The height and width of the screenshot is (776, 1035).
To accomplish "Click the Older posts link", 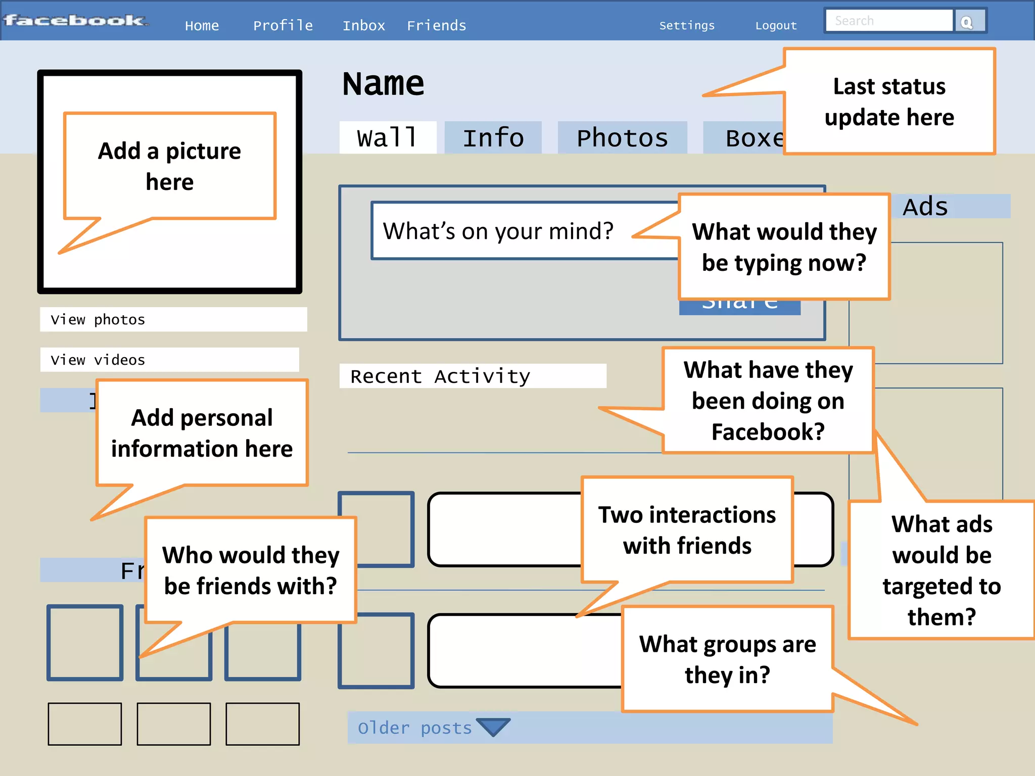I will 414,728.
